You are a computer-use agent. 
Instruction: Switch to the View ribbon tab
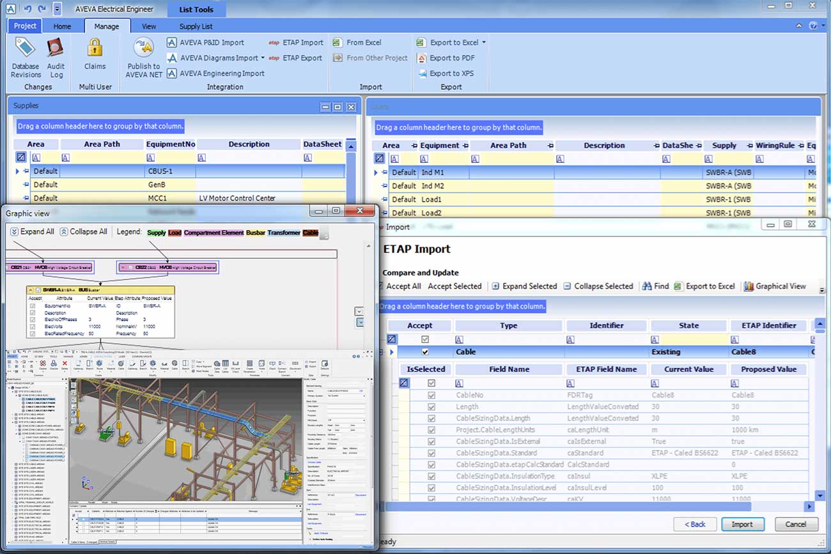(x=149, y=26)
